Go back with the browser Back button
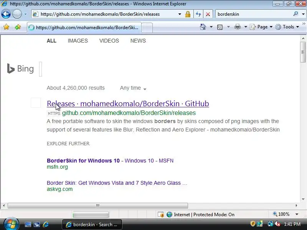 6,14
